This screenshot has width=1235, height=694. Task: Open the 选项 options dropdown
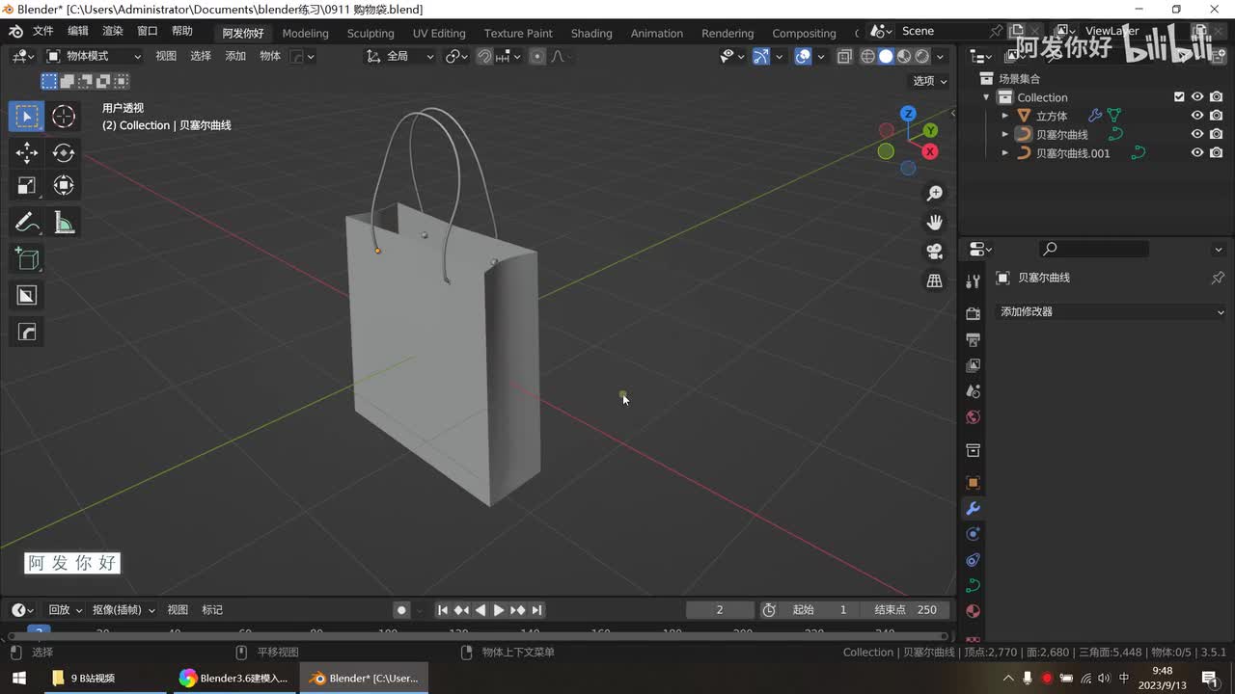(x=930, y=81)
